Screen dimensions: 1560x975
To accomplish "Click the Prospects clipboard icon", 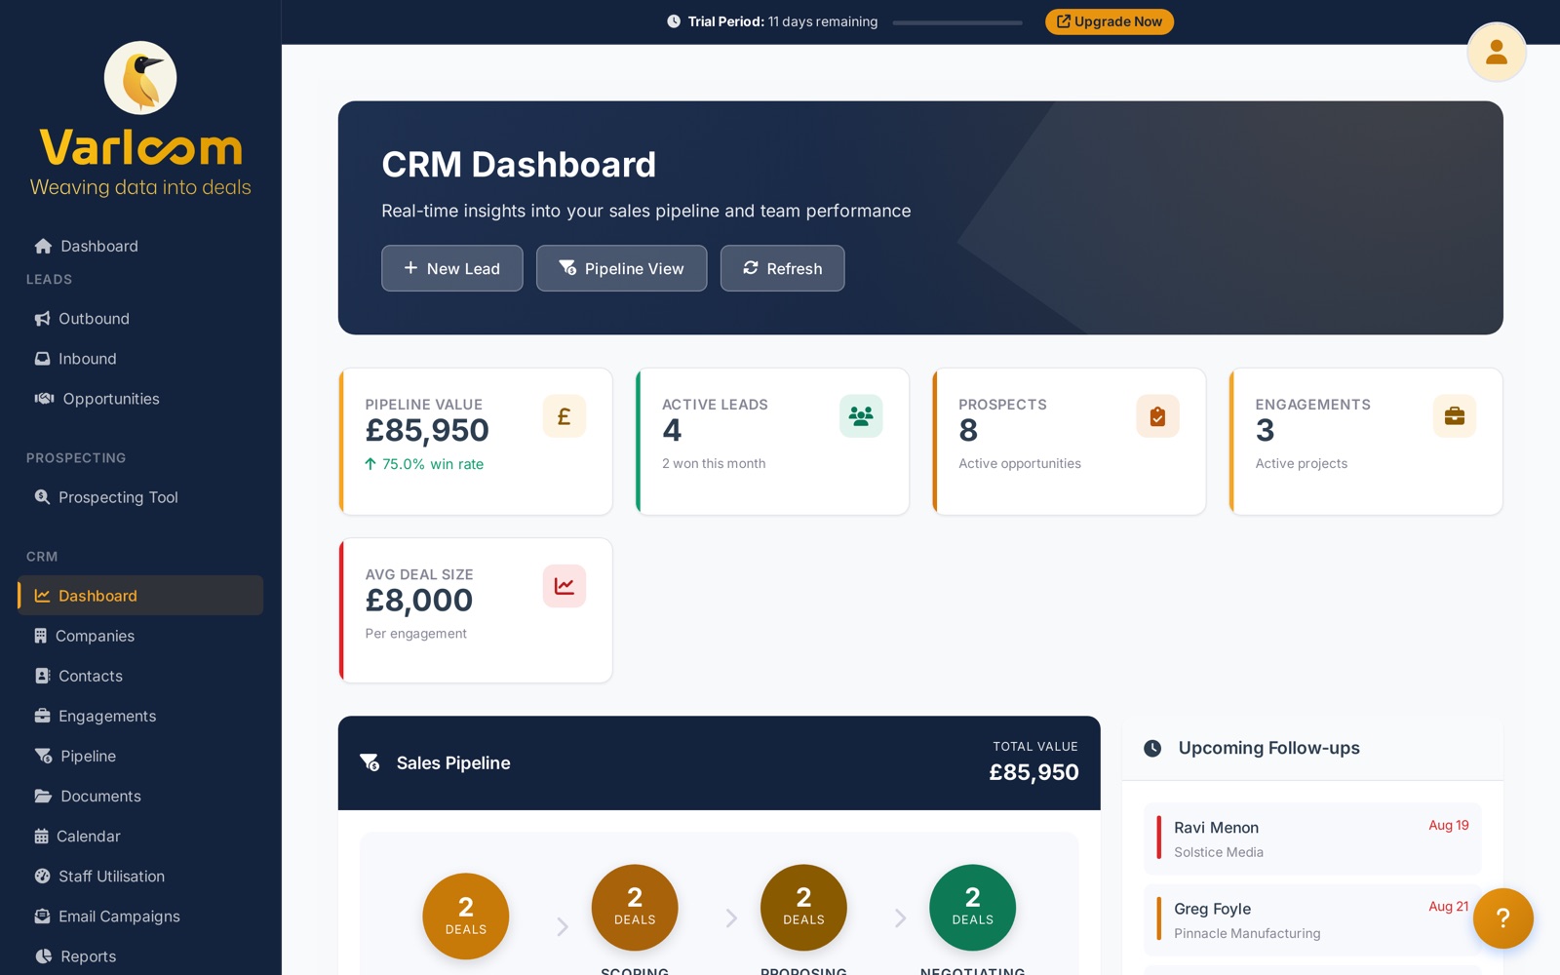I will coord(1157,416).
